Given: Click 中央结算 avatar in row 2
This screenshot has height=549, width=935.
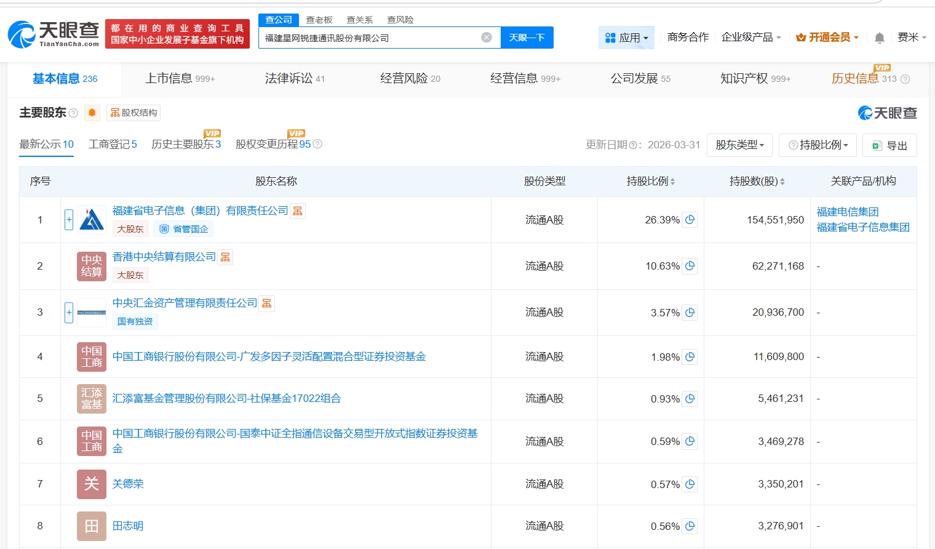Looking at the screenshot, I should (x=92, y=266).
